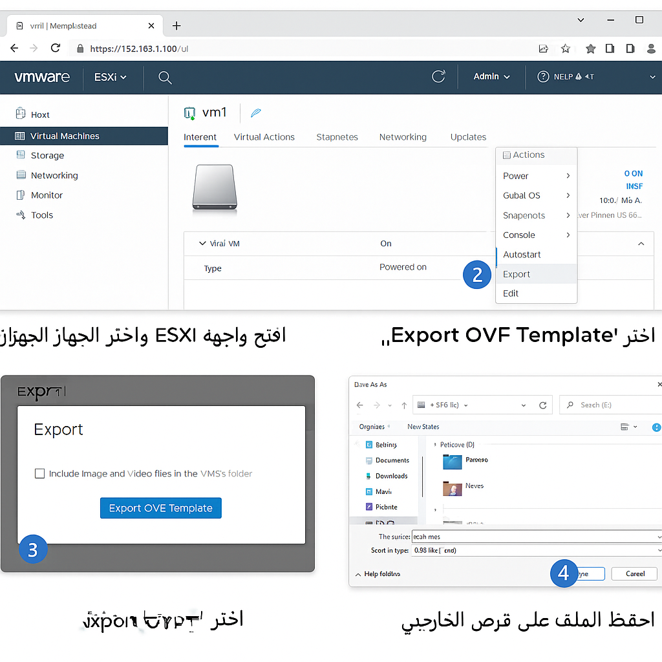Image resolution: width=662 pixels, height=662 pixels.
Task: Bookmark page with the star outline icon
Action: coord(566,48)
